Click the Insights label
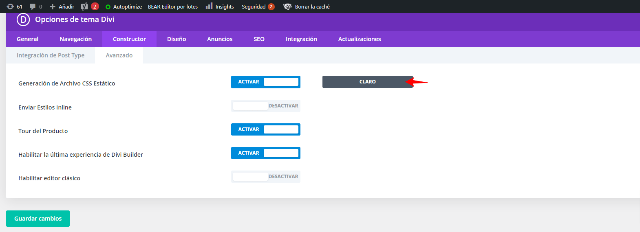This screenshot has height=232, width=640. click(225, 7)
